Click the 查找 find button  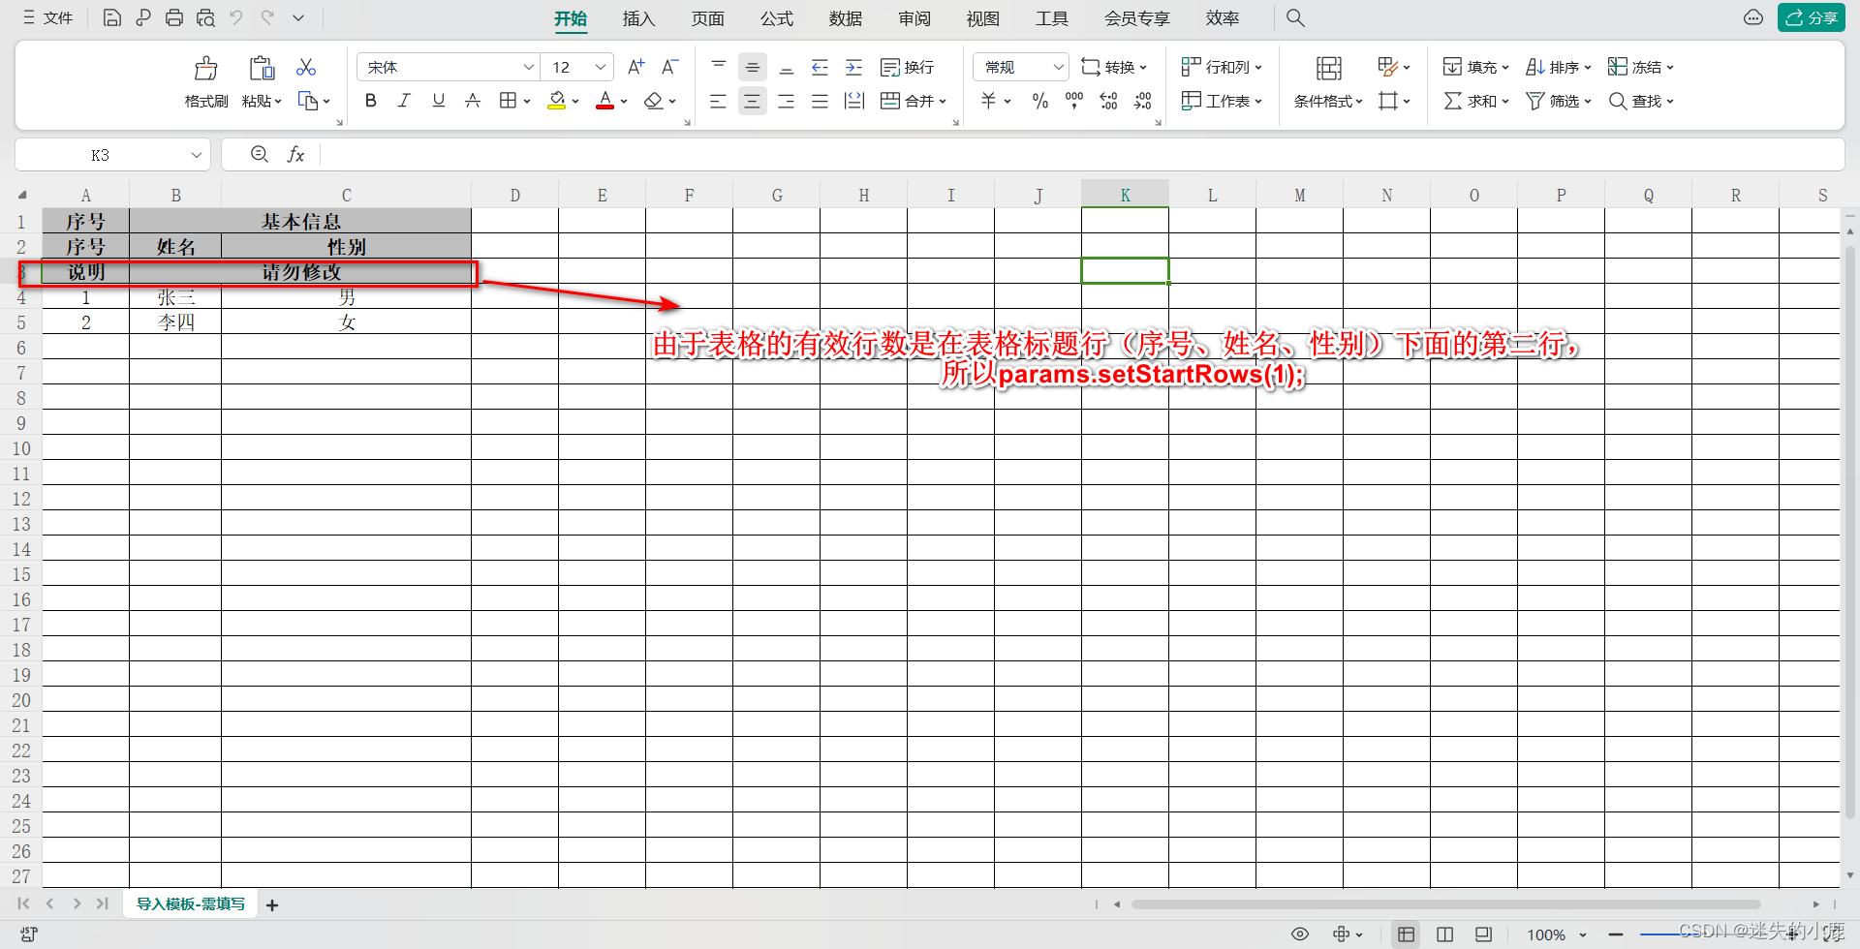pos(1641,101)
